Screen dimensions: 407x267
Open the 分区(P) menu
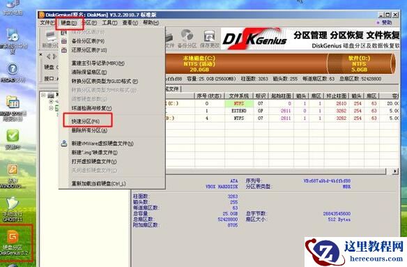(x=90, y=23)
